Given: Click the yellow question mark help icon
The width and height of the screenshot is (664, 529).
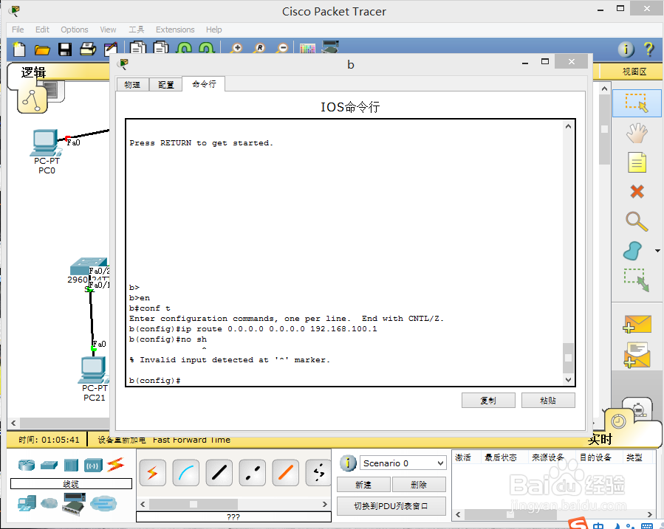Looking at the screenshot, I should [x=648, y=49].
